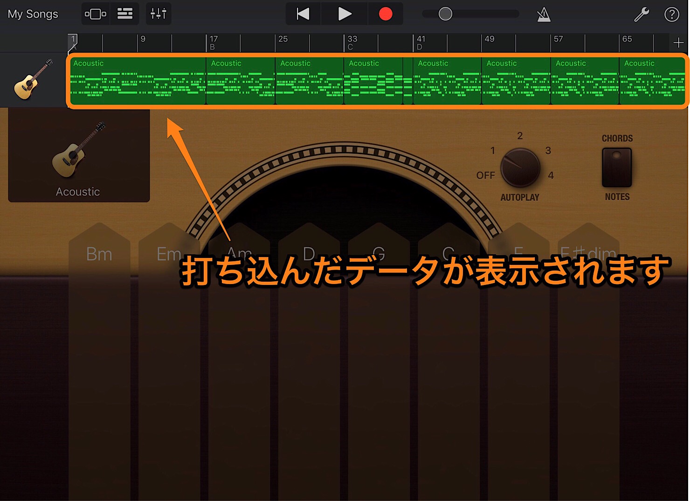Jump to bar 41 section D marker
Viewport: 690px width, 501px height.
[421, 43]
